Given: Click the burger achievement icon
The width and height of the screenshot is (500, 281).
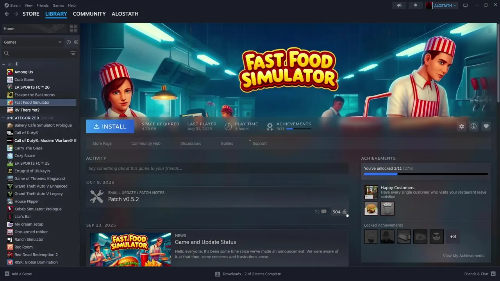Looking at the screenshot, I should (371, 208).
